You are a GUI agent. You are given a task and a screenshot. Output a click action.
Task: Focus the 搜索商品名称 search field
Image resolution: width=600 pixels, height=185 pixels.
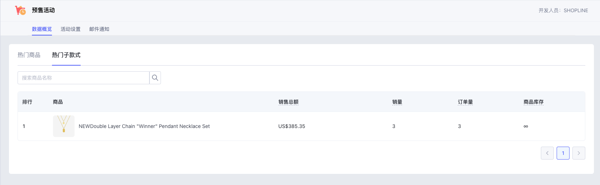click(84, 78)
